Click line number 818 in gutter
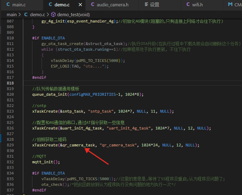The image size is (242, 195). point(10,83)
